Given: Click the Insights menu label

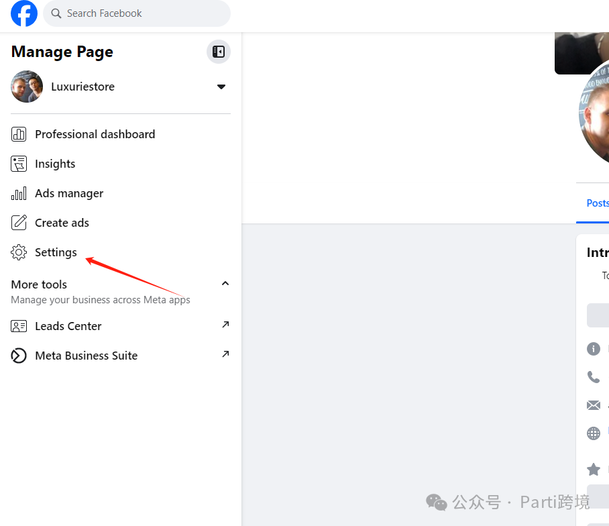Looking at the screenshot, I should coord(55,164).
